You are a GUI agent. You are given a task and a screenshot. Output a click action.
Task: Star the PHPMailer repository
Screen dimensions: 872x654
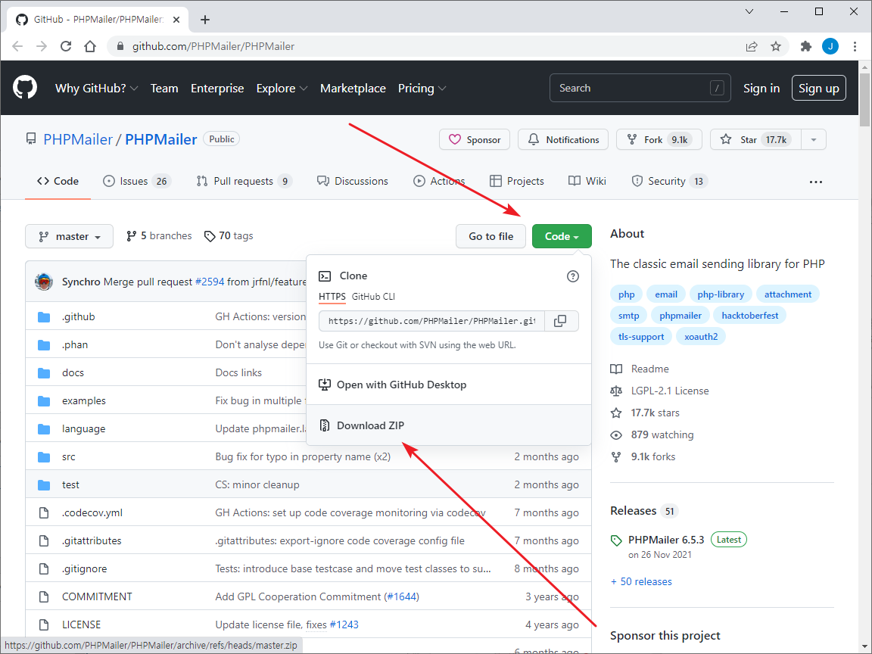755,139
